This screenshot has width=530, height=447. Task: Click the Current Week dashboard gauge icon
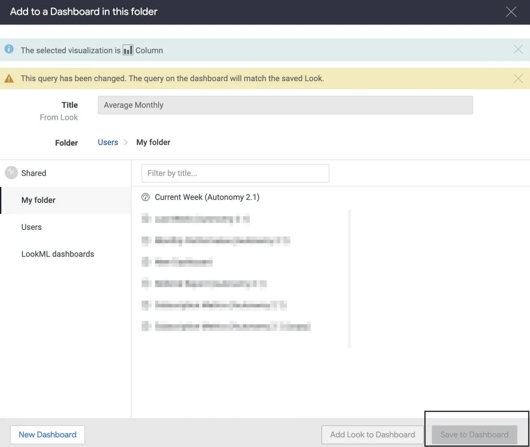click(x=145, y=197)
